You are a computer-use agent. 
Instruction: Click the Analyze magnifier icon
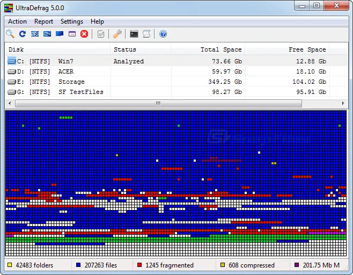pos(10,34)
